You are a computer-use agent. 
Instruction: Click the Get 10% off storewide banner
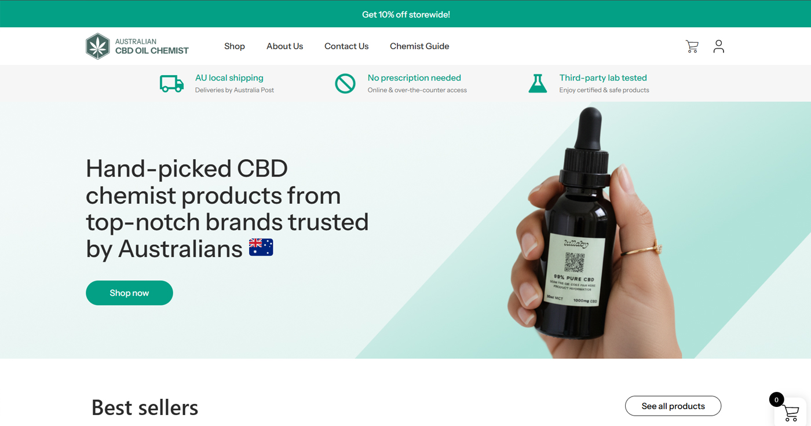click(x=405, y=14)
